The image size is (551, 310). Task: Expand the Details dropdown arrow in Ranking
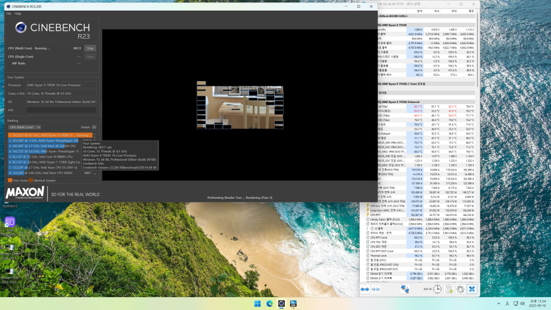pyautogui.click(x=94, y=127)
